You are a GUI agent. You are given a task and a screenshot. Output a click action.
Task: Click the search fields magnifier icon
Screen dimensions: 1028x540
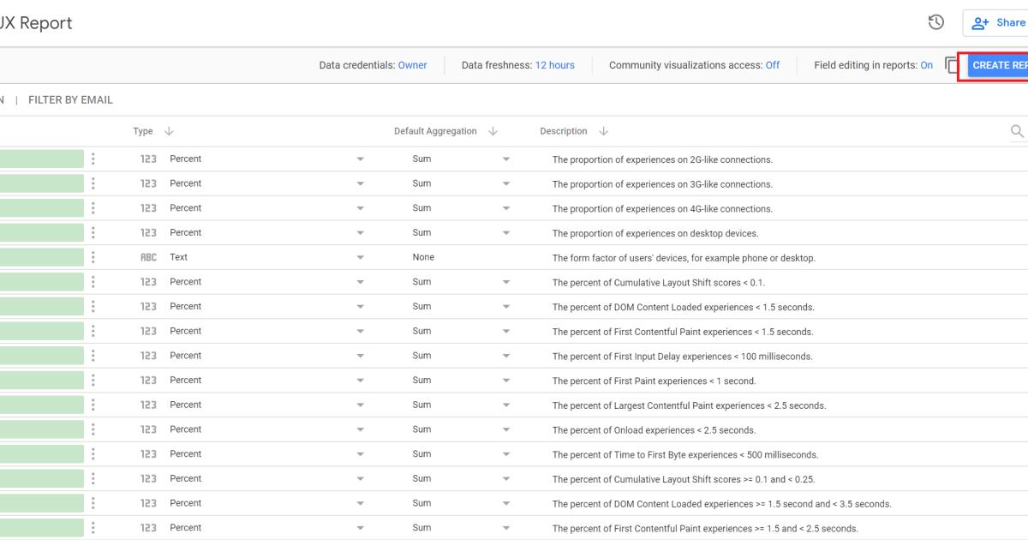click(x=1017, y=131)
